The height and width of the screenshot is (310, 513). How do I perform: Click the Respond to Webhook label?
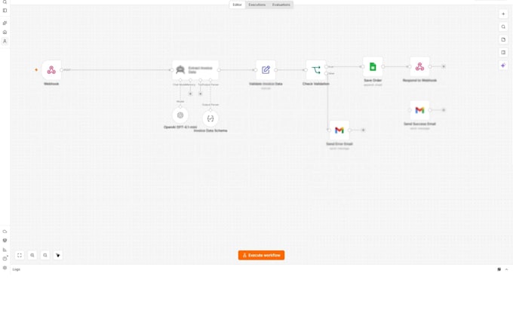click(419, 81)
